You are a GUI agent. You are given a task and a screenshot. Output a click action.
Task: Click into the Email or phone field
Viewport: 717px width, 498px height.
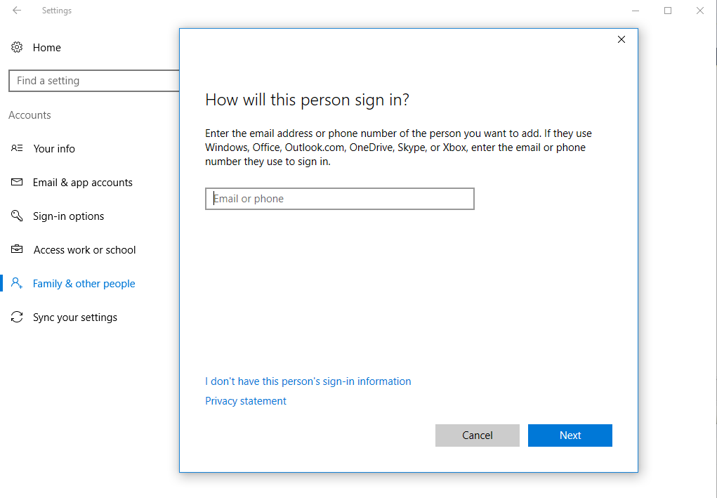click(340, 199)
